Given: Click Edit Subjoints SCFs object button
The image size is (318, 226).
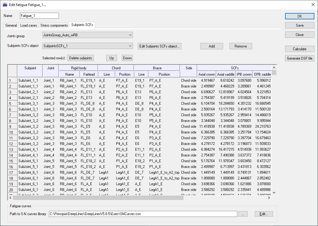Looking at the screenshot, I should [x=159, y=46].
